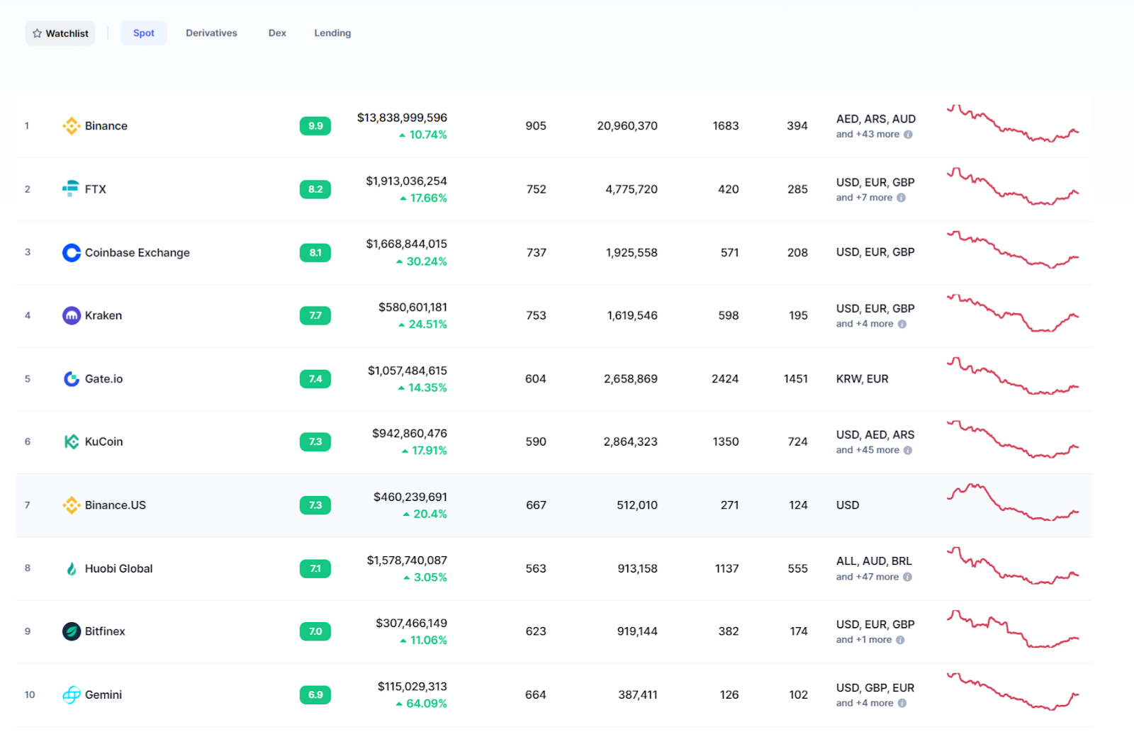The height and width of the screenshot is (732, 1134).
Task: Click the 'and +47 more' fiat text
Action: [868, 577]
